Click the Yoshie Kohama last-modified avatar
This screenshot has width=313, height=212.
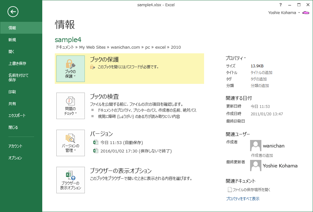(255, 166)
